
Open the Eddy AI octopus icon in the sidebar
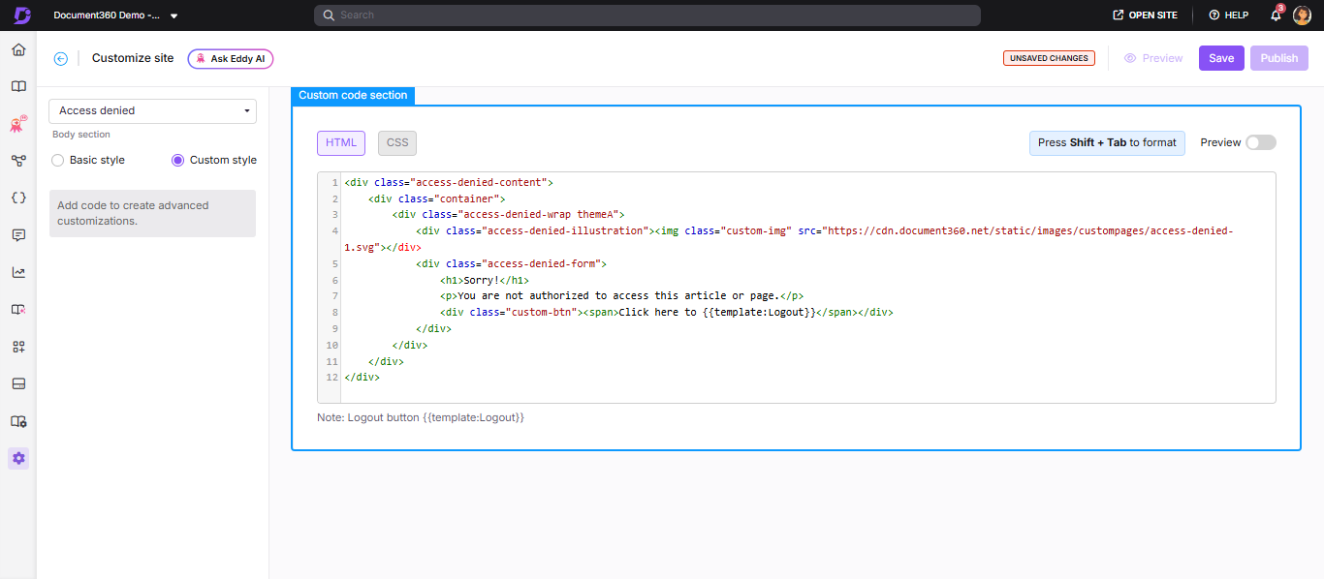coord(18,123)
